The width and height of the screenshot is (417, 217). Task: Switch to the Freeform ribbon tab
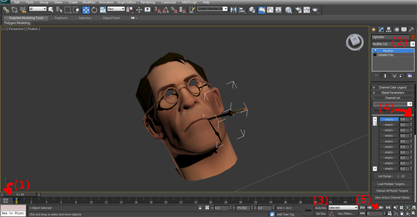click(x=62, y=18)
